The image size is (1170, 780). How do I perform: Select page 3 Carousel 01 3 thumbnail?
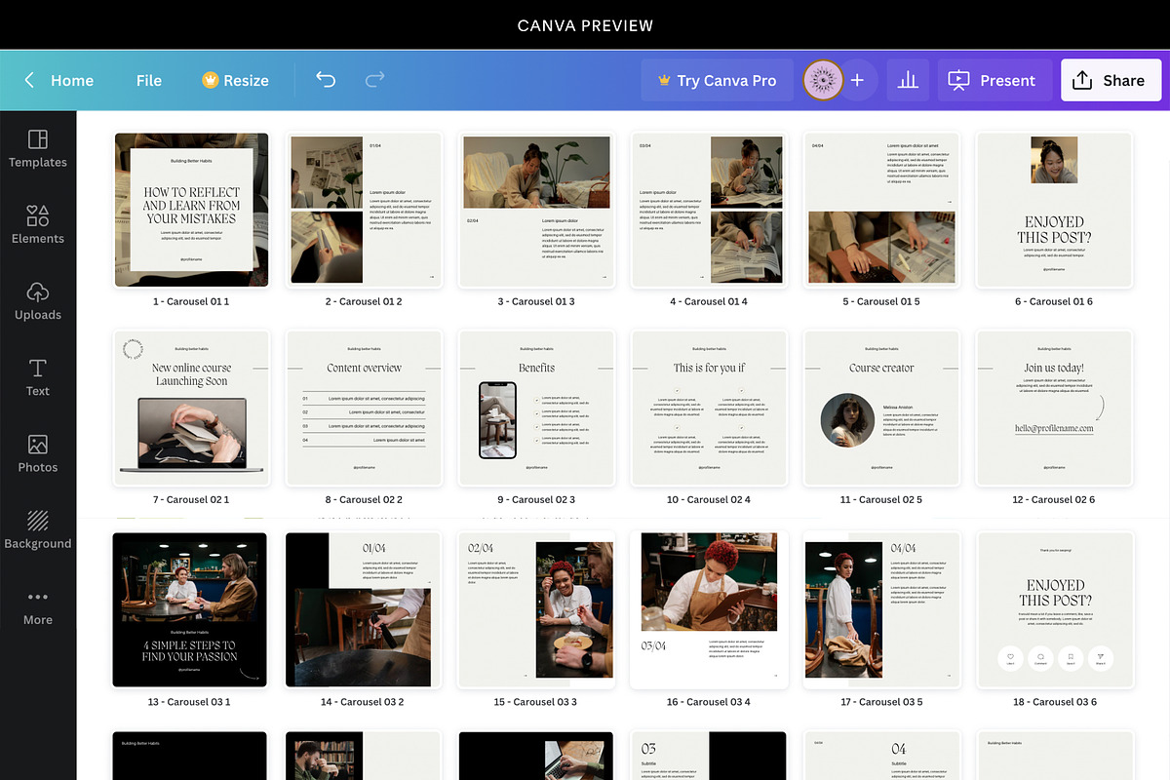(x=536, y=210)
